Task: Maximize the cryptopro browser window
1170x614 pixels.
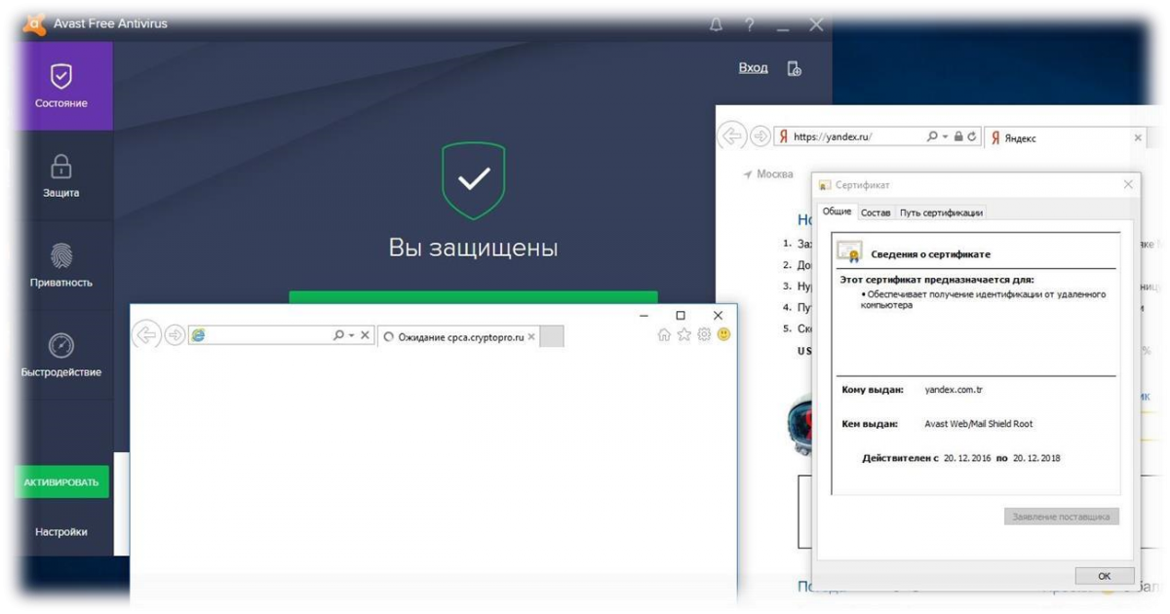Action: [x=681, y=315]
